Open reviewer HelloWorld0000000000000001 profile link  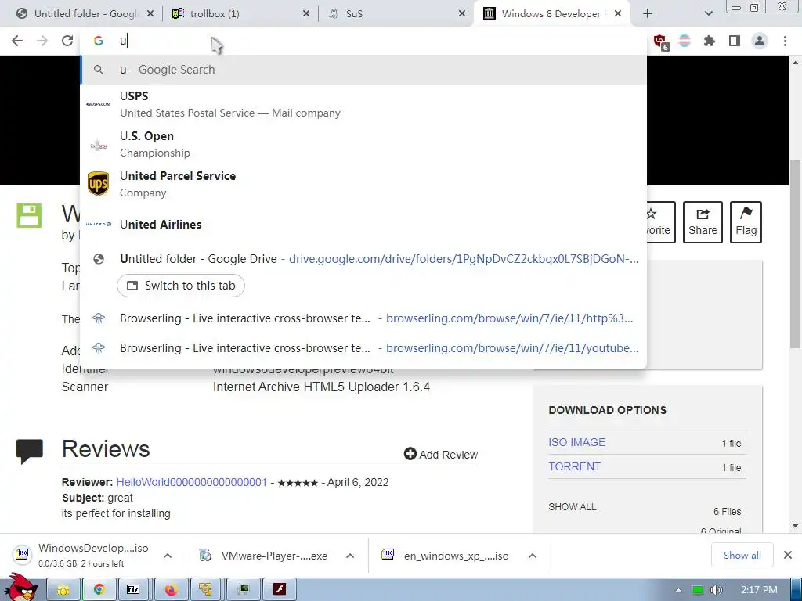tap(191, 482)
